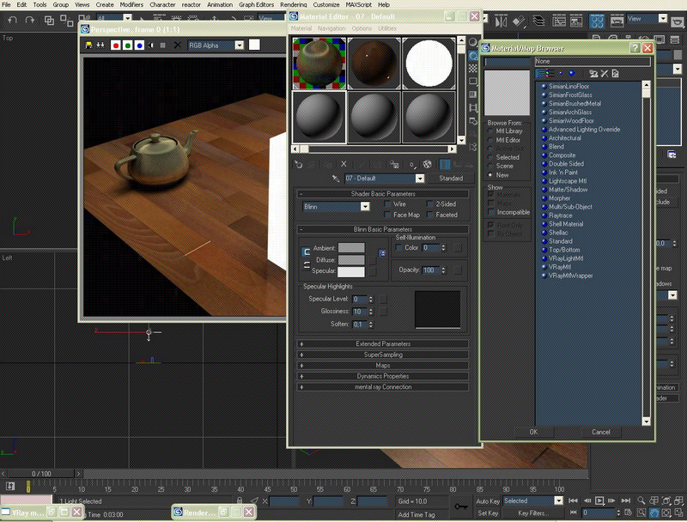Select Raytrace in material browser list
This screenshot has width=687, height=522.
(x=561, y=215)
